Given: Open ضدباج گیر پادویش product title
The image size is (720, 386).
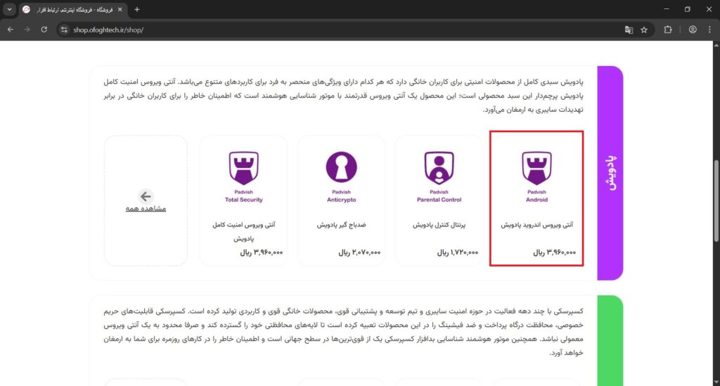Looking at the screenshot, I should 341,225.
